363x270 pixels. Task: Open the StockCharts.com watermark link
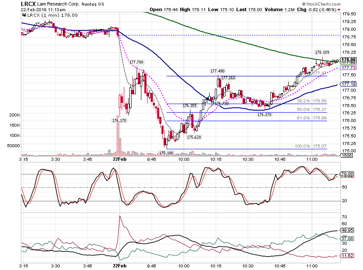(x=321, y=4)
